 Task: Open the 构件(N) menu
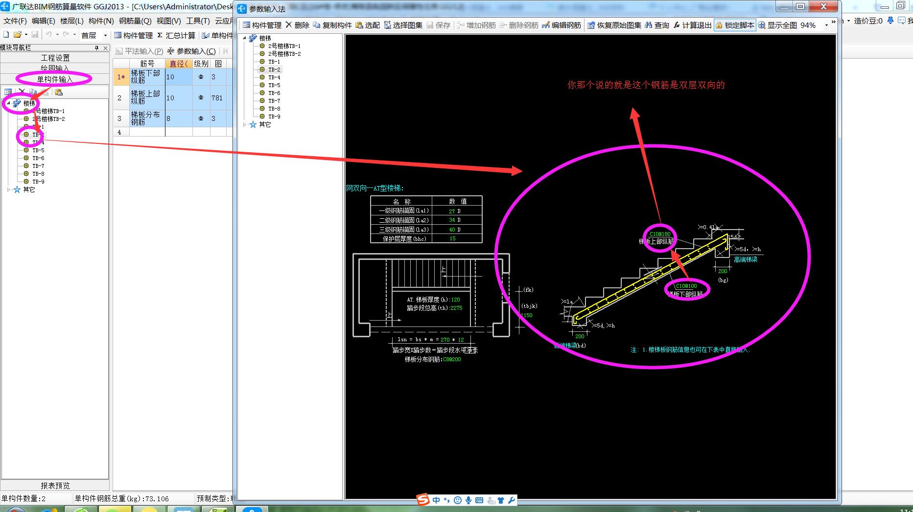click(x=101, y=21)
